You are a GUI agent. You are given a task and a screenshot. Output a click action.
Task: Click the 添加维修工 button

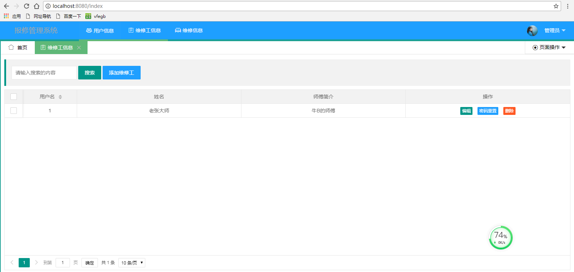click(121, 73)
